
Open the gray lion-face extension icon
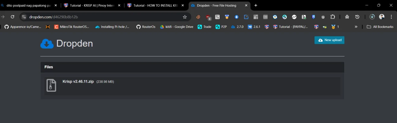pyautogui.click(x=323, y=17)
